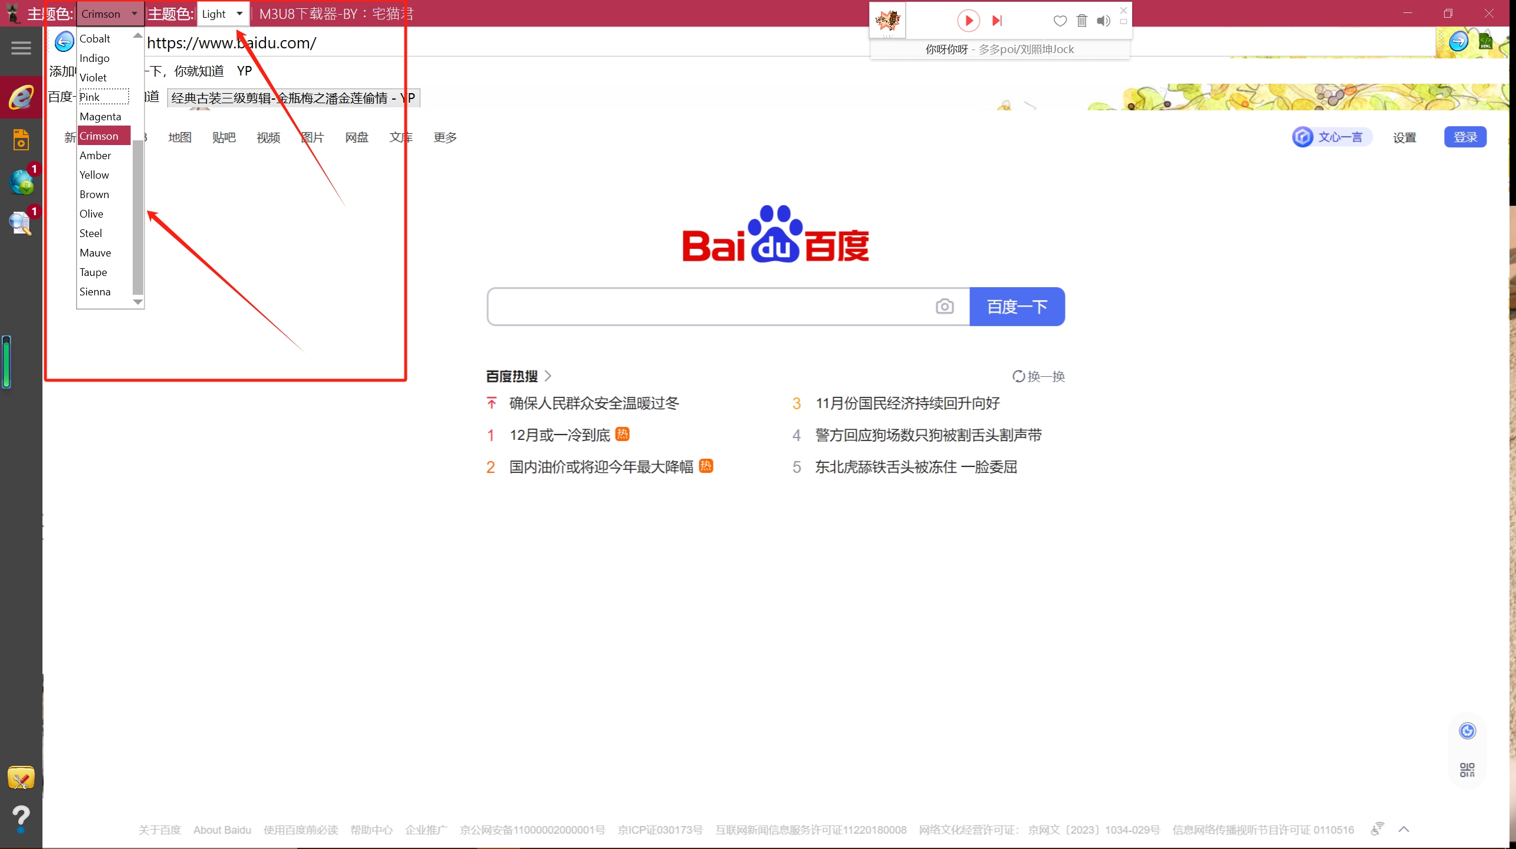Viewport: 1516px width, 849px height.
Task: Click the blue assistant circle icon
Action: point(1467,731)
